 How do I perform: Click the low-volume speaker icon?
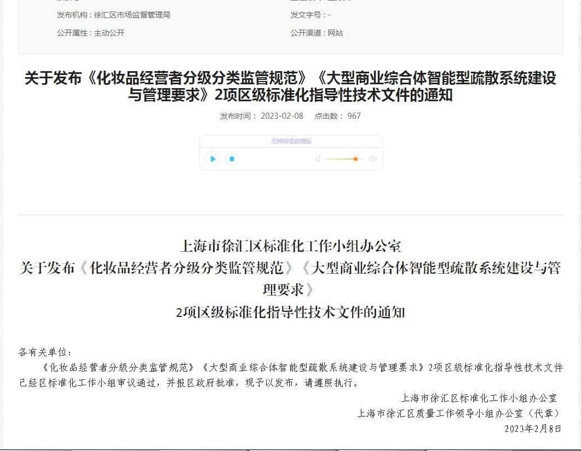[318, 159]
